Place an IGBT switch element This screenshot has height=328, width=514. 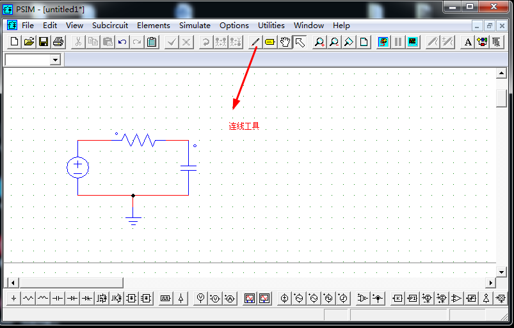pyautogui.click(x=116, y=298)
